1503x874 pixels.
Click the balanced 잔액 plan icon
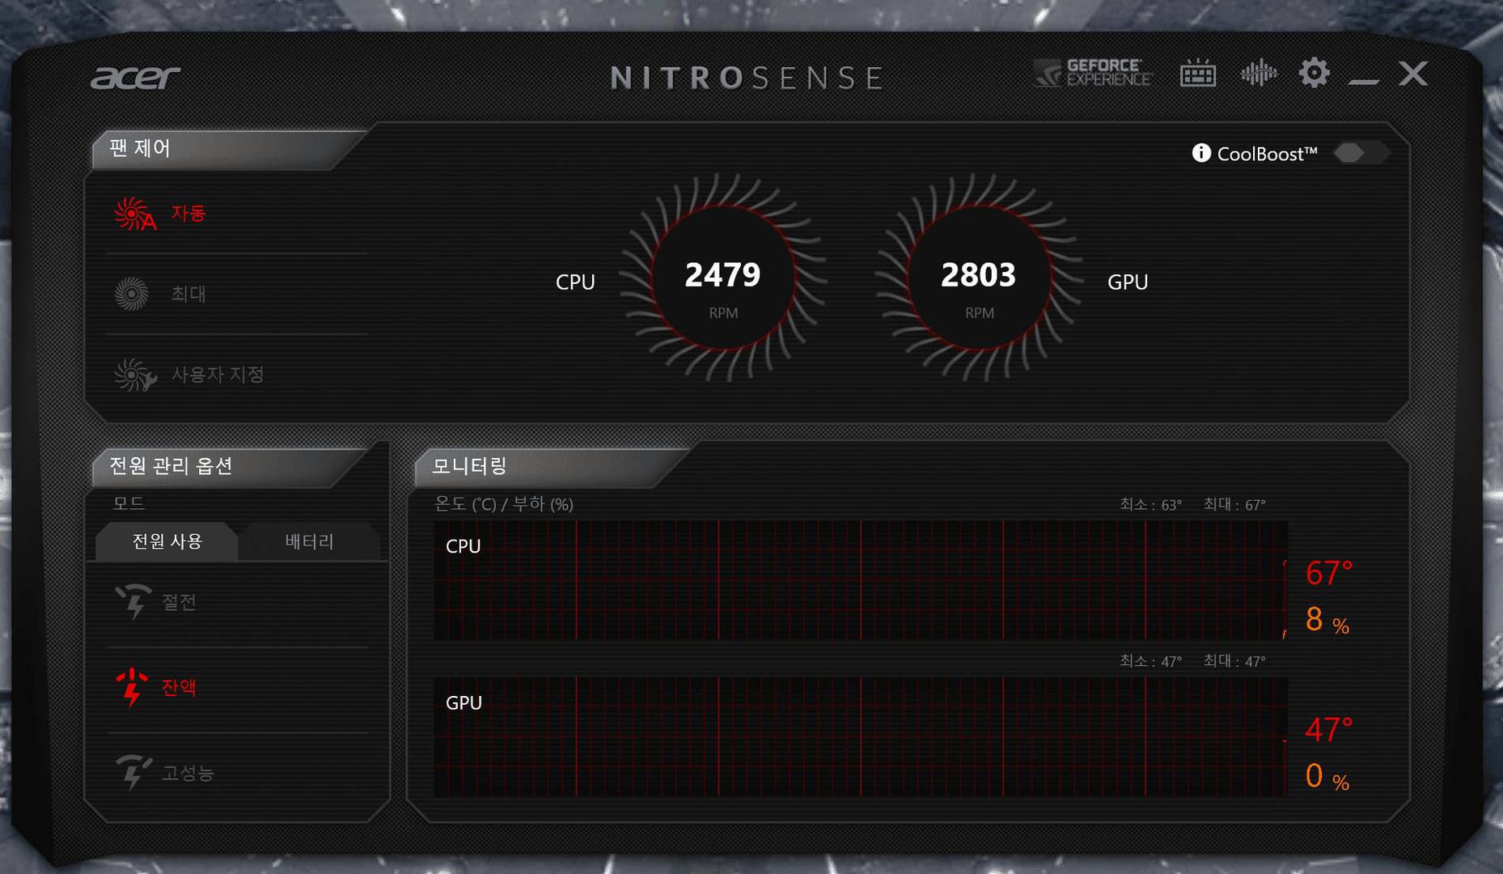[x=132, y=687]
